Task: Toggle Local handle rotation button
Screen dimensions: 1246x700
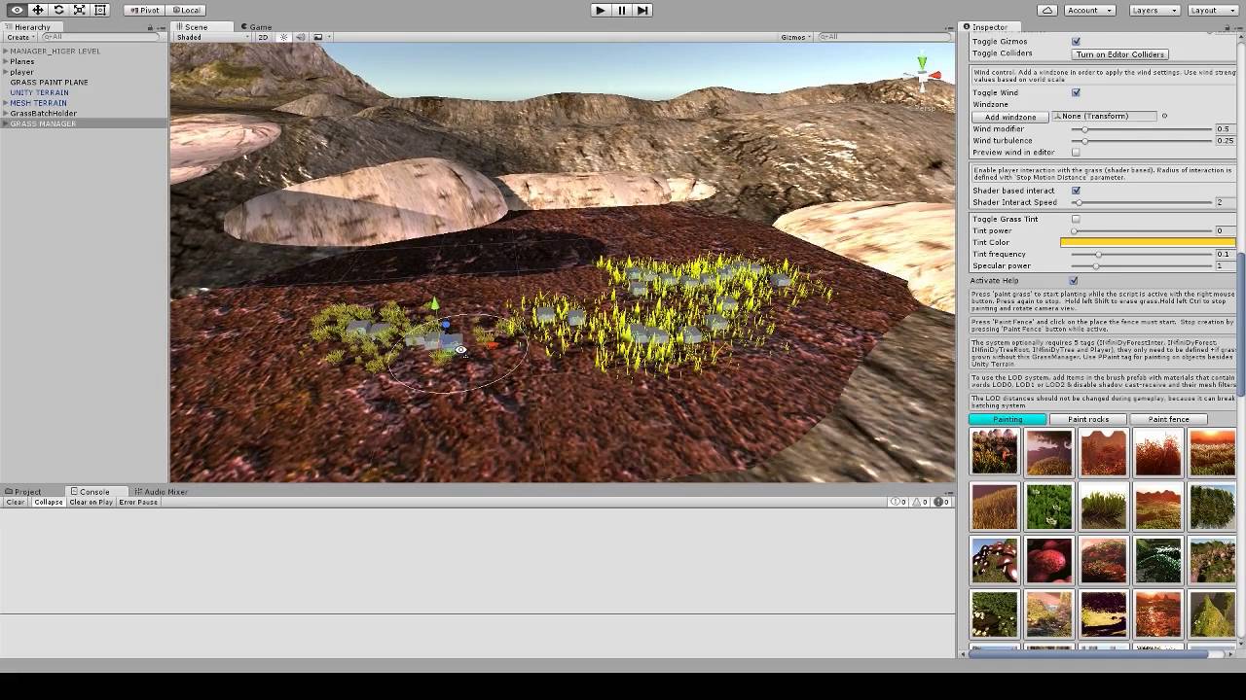Action: (x=185, y=10)
